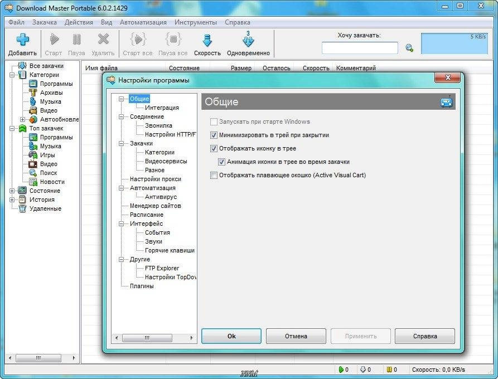Open the Закачка menu

click(45, 22)
